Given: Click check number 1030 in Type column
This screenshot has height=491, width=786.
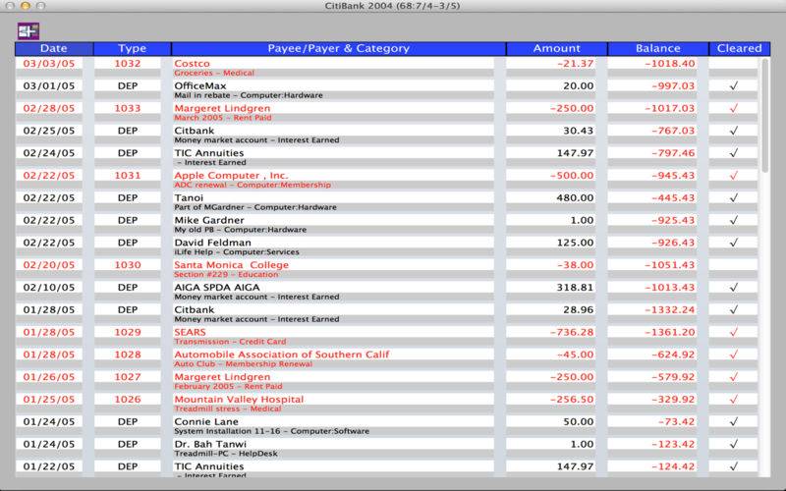Looking at the screenshot, I should click(128, 265).
